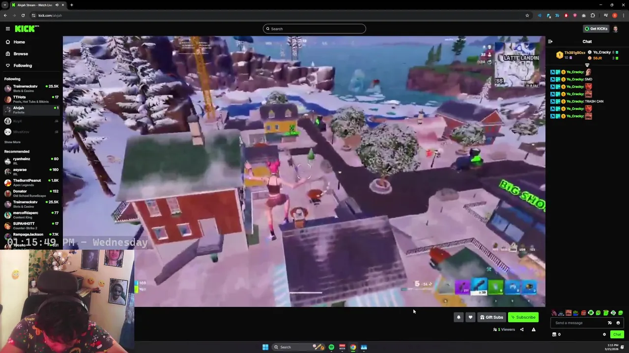The width and height of the screenshot is (629, 353).
Task: Click Yo_Cracky's TRASH CAN chat message
Action: (577, 101)
